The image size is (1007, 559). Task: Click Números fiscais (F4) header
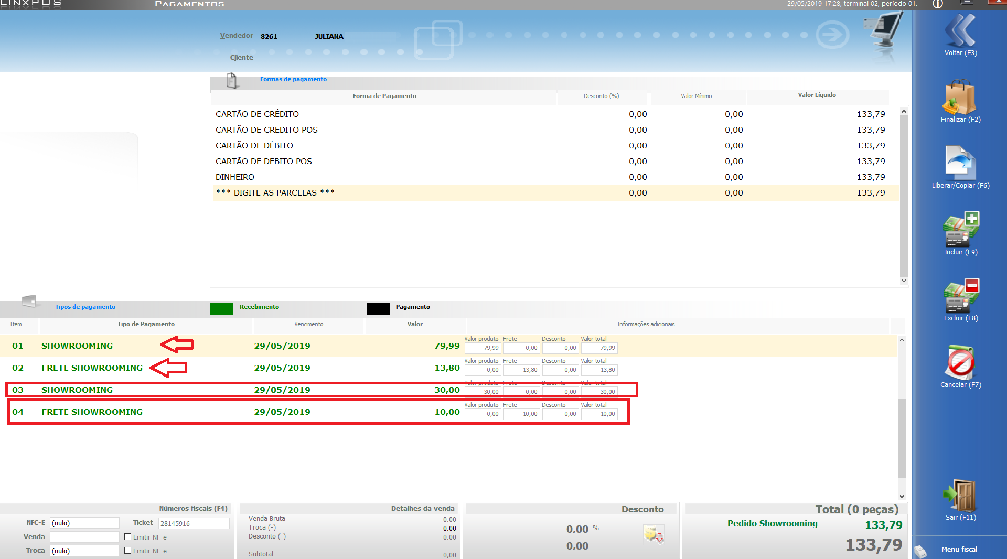pyautogui.click(x=193, y=509)
